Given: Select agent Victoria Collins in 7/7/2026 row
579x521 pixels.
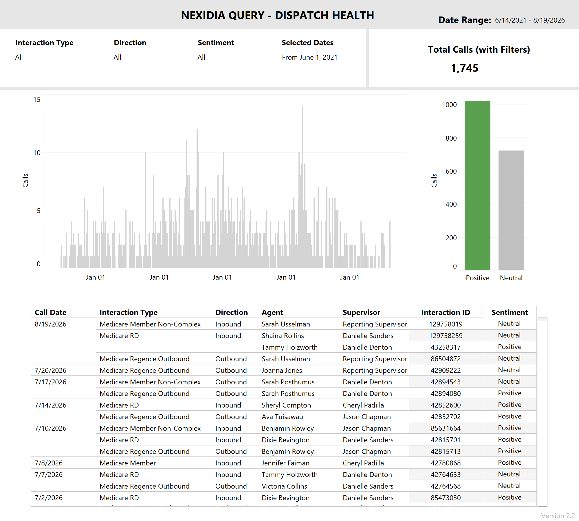Looking at the screenshot, I should pos(284,486).
